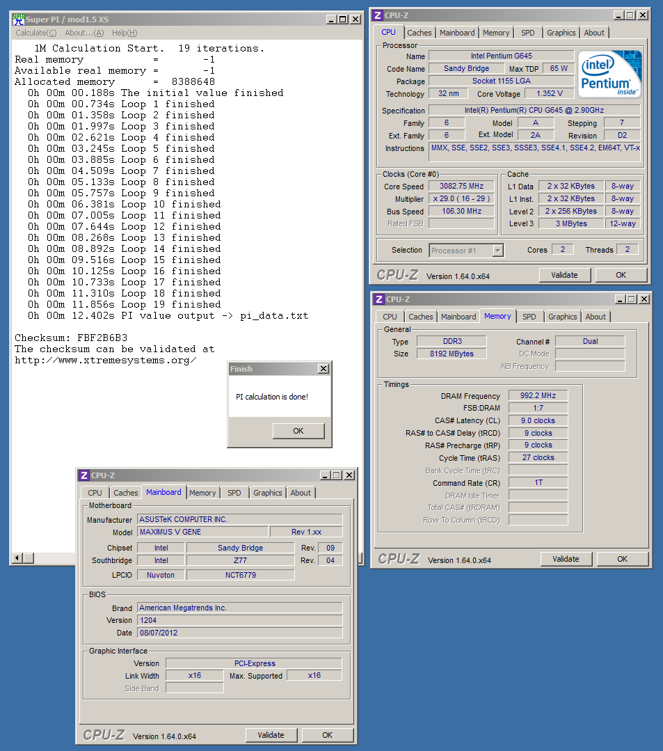Open the About menu in Super PI
Image resolution: width=663 pixels, height=751 pixels.
pos(84,33)
